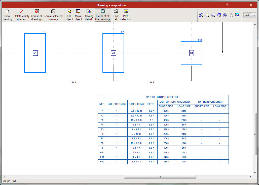Select the zoom window tool
Viewport: 259px width, 185px height.
tap(225, 15)
